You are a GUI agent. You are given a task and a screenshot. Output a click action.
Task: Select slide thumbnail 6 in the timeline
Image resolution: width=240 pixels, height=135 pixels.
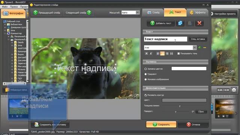tap(225, 109)
